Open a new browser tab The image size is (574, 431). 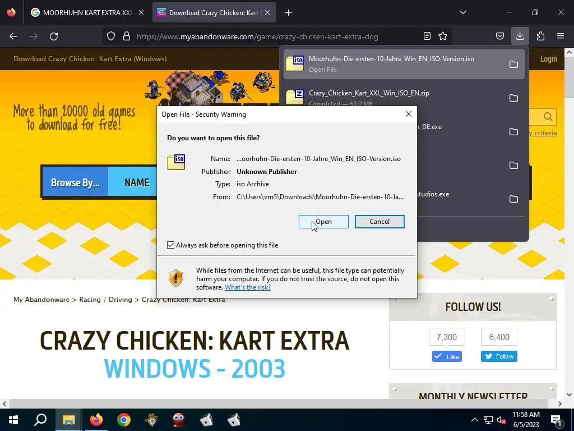tap(289, 13)
